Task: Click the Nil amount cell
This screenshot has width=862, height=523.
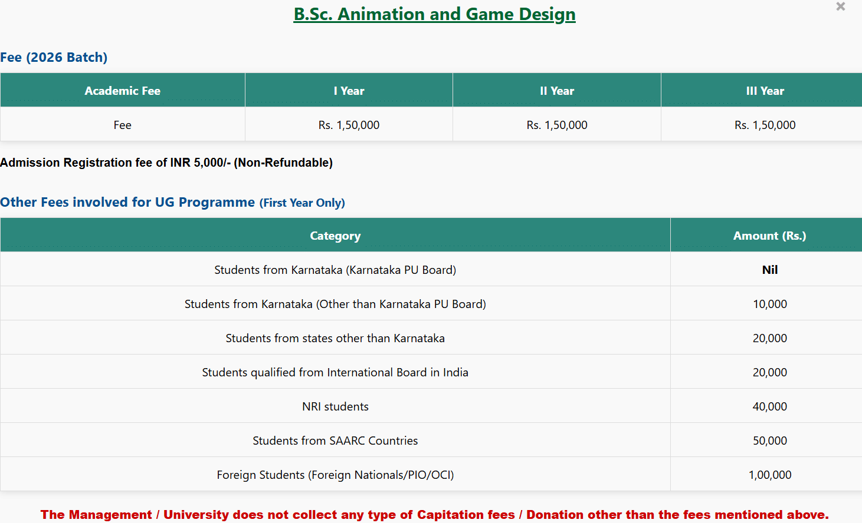Action: point(769,270)
